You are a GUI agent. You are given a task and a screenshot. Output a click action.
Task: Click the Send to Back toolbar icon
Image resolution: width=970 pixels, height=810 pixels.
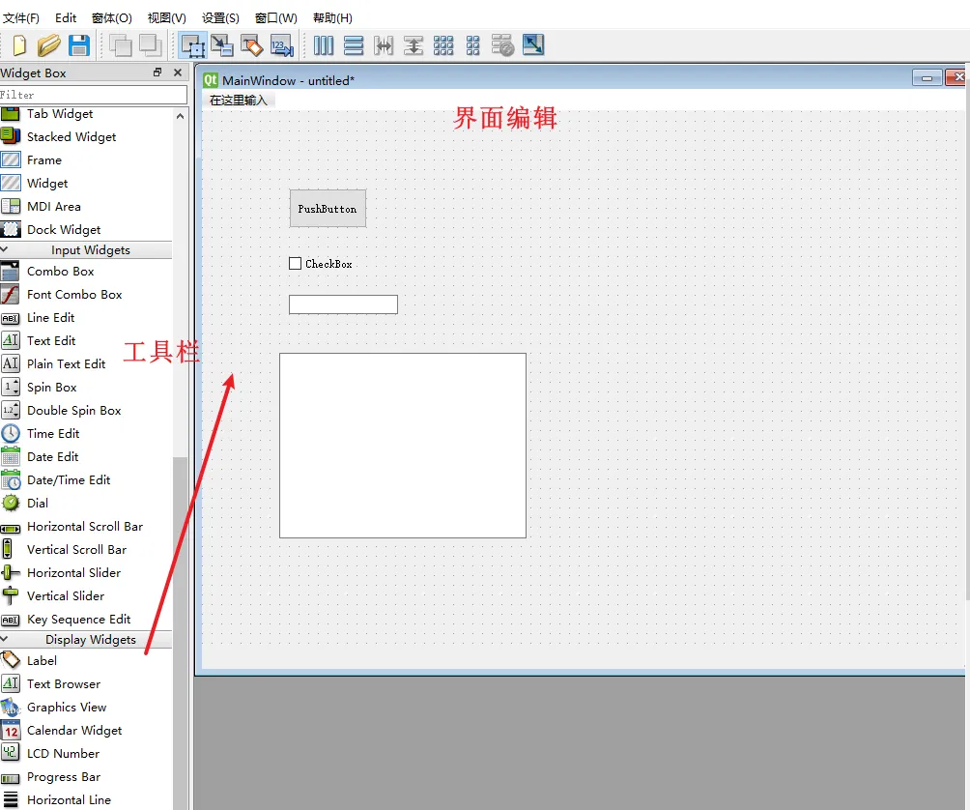coord(121,45)
